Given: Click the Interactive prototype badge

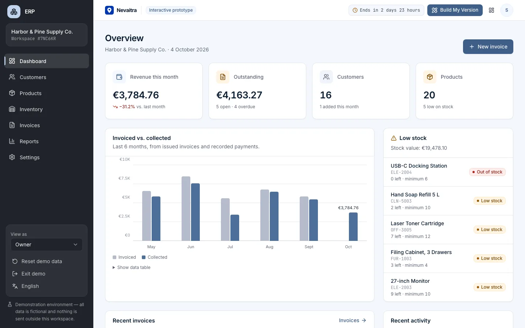Looking at the screenshot, I should tap(171, 10).
